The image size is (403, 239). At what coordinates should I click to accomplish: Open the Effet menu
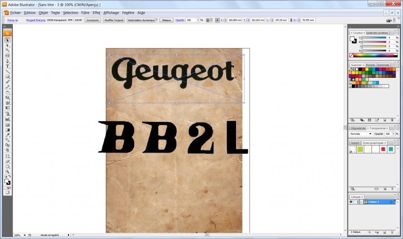96,13
